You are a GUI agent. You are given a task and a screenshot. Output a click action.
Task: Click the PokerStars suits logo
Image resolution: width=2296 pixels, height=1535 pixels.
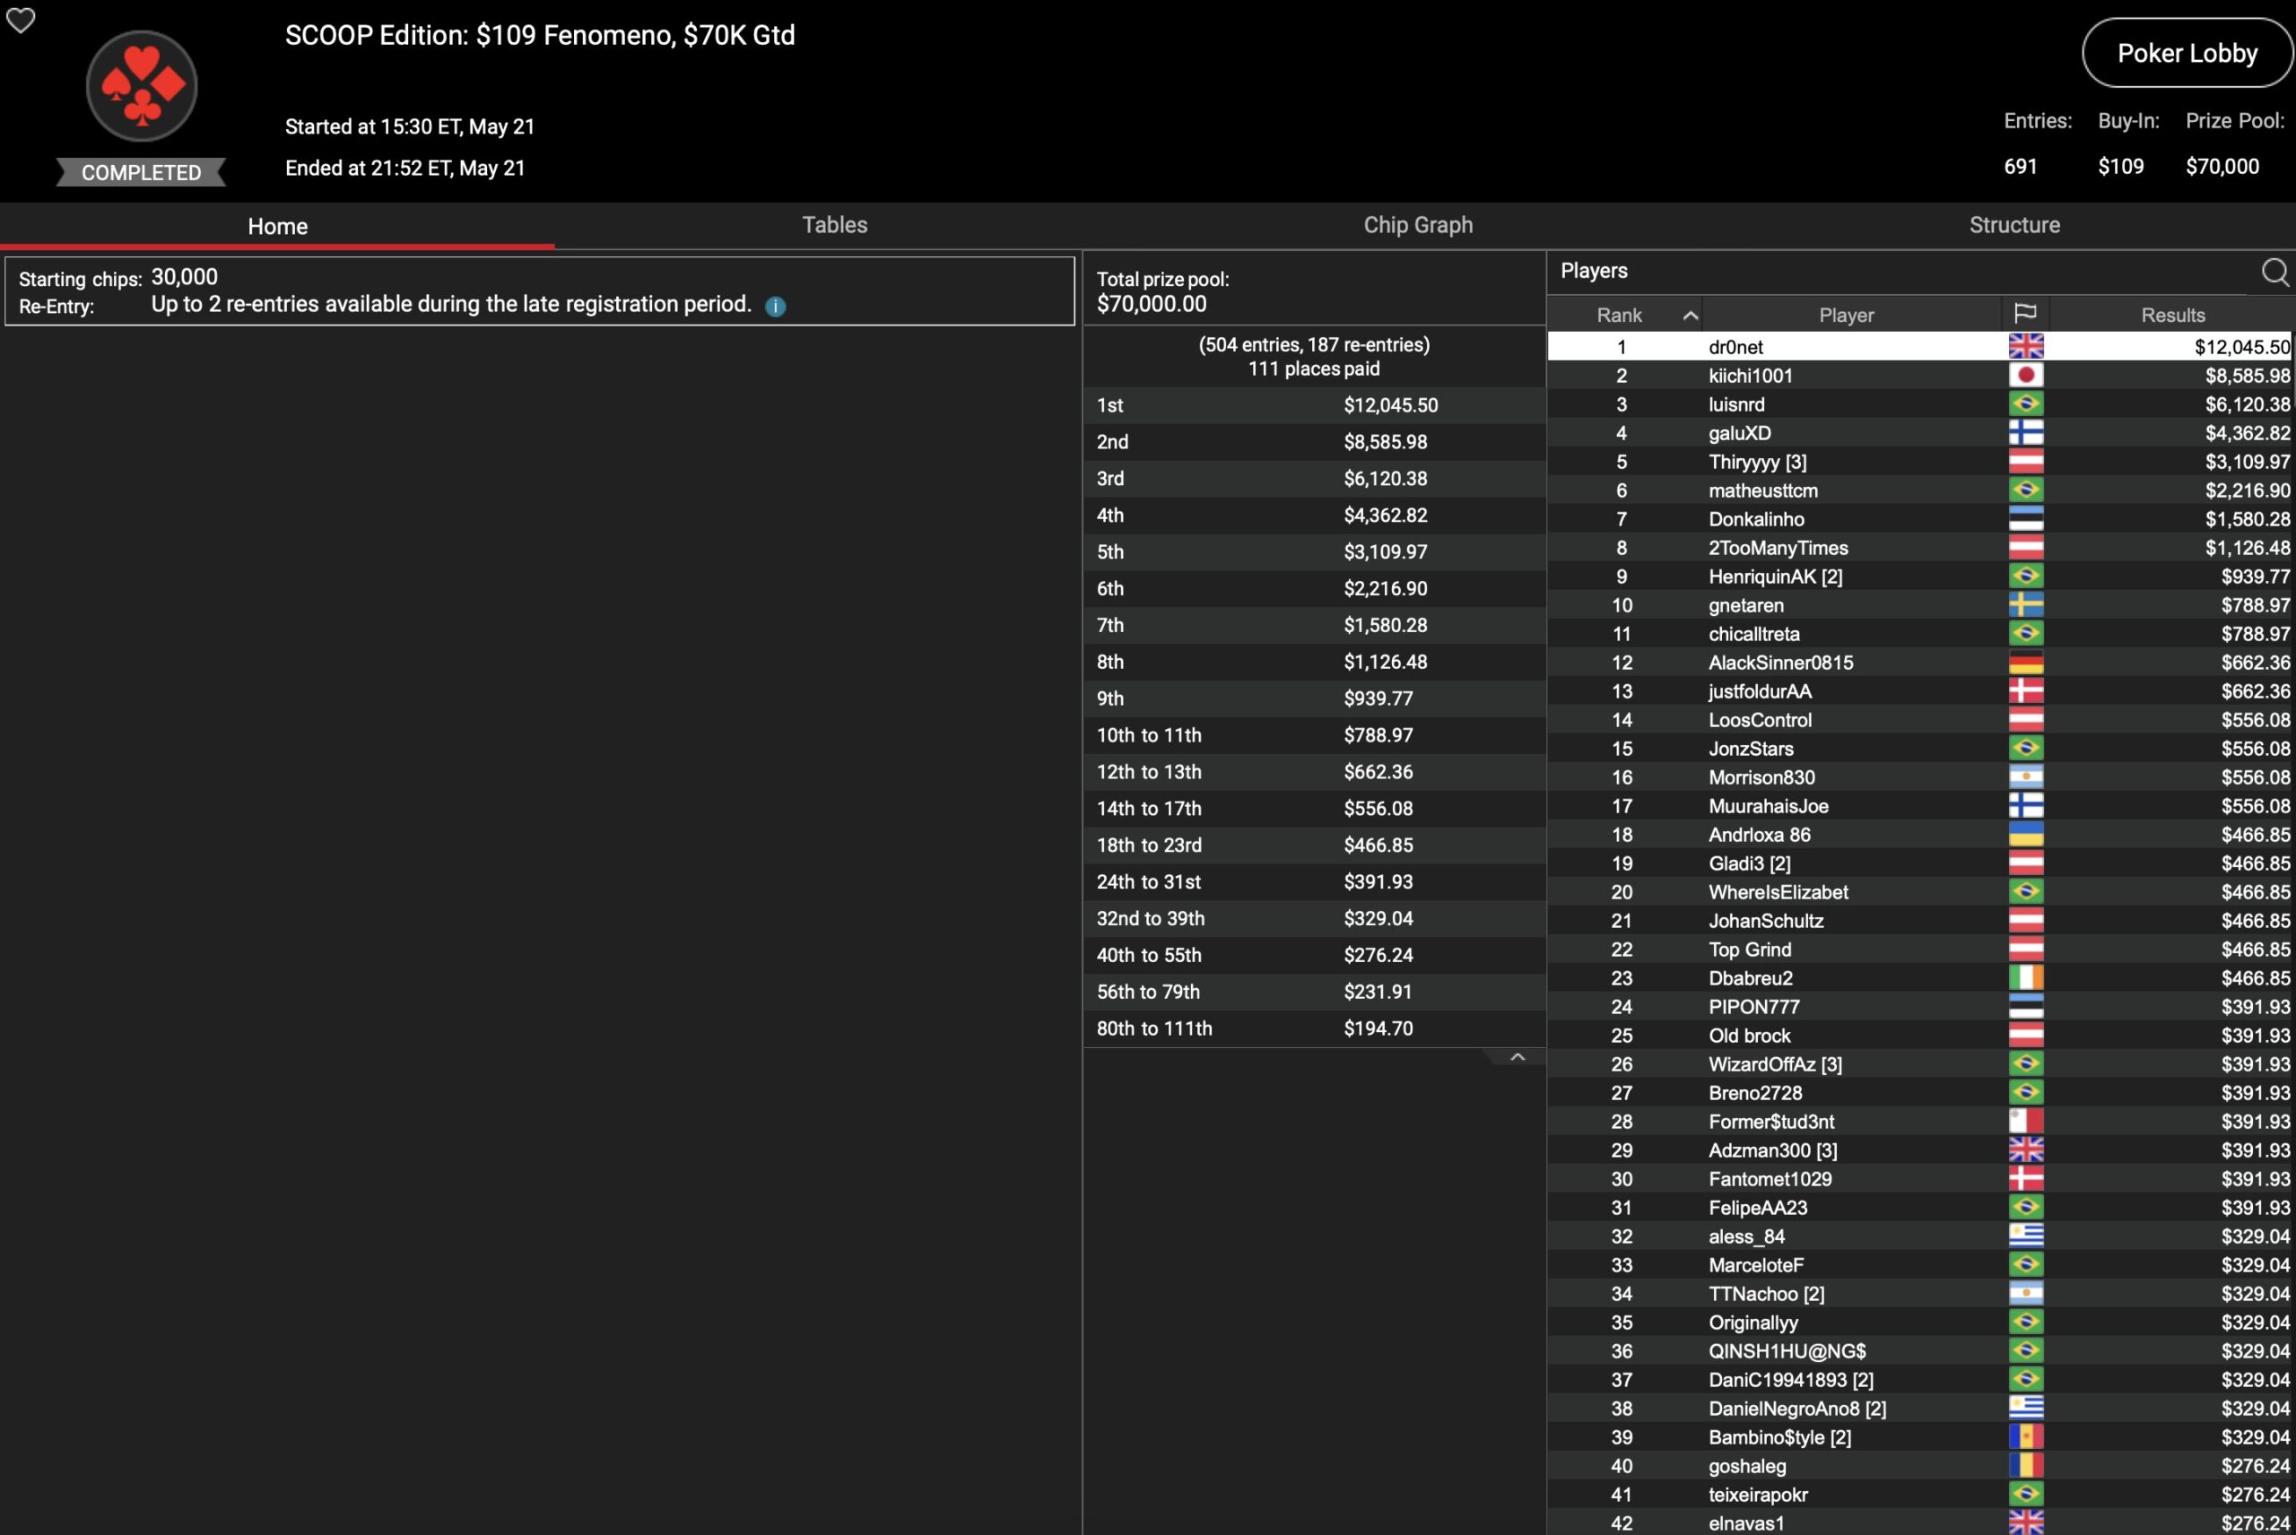pos(142,86)
